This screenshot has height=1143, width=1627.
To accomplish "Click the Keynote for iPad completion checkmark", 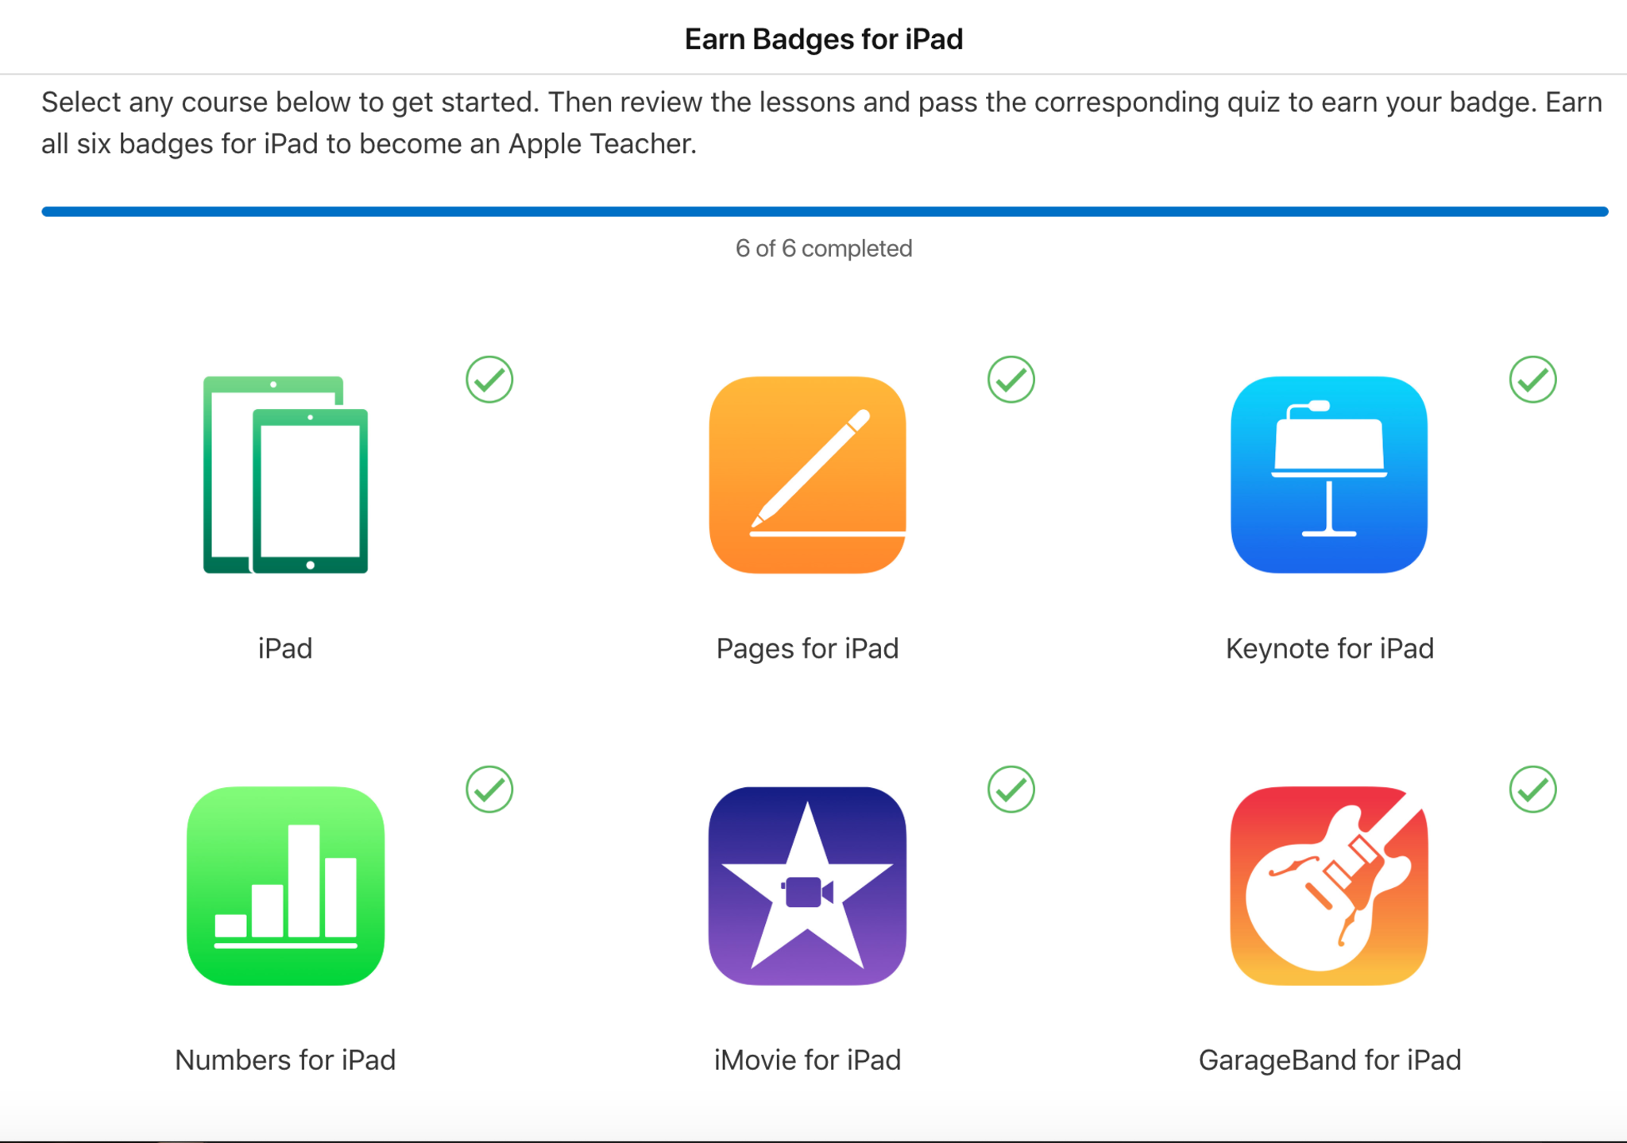I will (x=1532, y=380).
